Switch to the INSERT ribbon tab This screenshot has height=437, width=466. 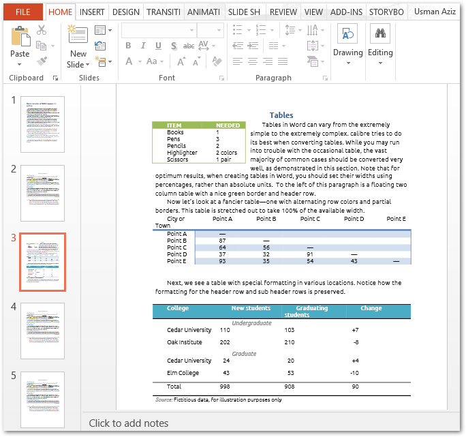[x=92, y=12]
